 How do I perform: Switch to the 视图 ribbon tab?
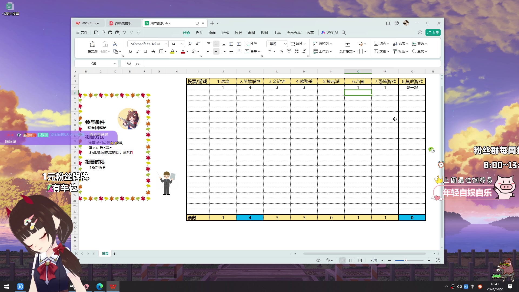click(264, 33)
